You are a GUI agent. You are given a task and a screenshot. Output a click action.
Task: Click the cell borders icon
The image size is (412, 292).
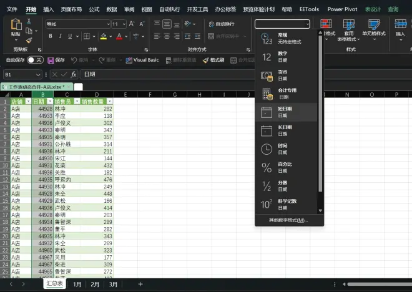[86, 36]
